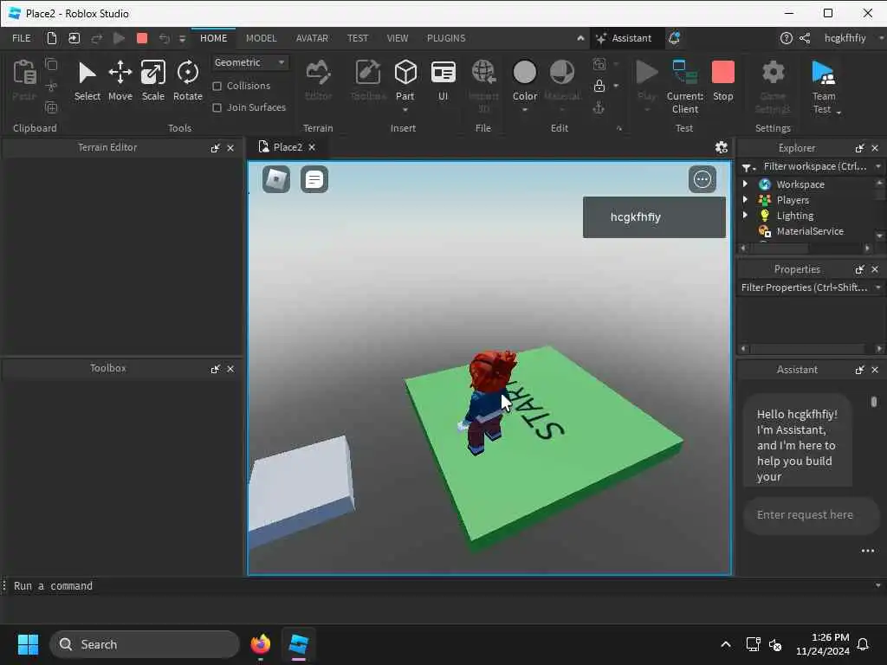Click the viewport settings gear next to Place2 tab
The image size is (887, 665).
[x=721, y=147]
